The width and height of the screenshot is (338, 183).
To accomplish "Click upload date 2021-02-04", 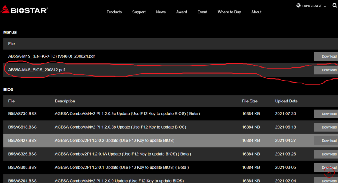I will [285, 181].
